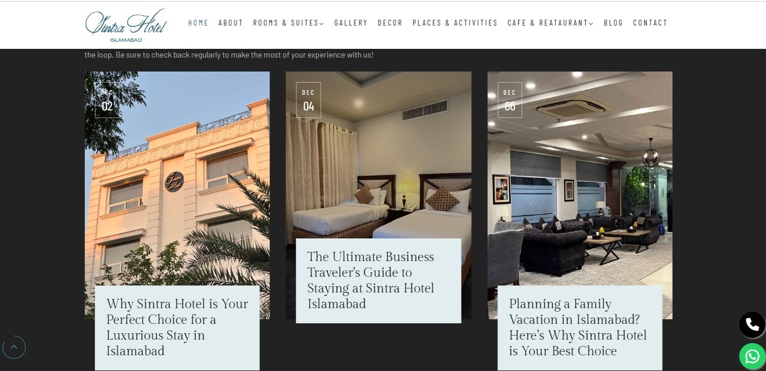Image resolution: width=766 pixels, height=371 pixels.
Task: Open article Why Sintra Hotel is Your Perfect Choice
Action: 177,327
